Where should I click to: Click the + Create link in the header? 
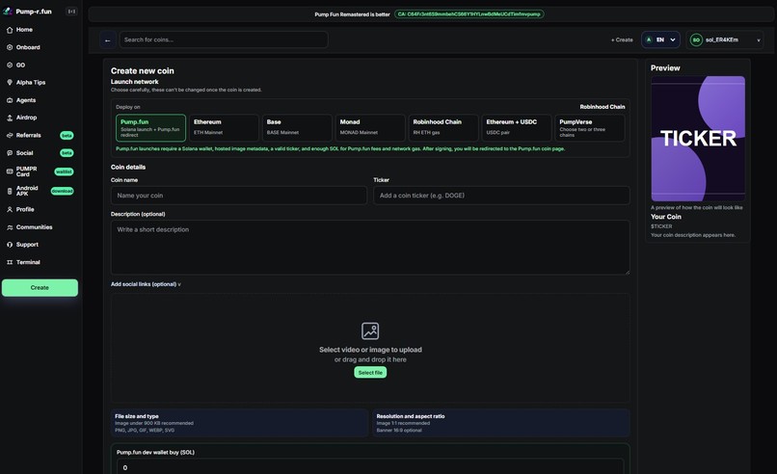click(x=622, y=39)
